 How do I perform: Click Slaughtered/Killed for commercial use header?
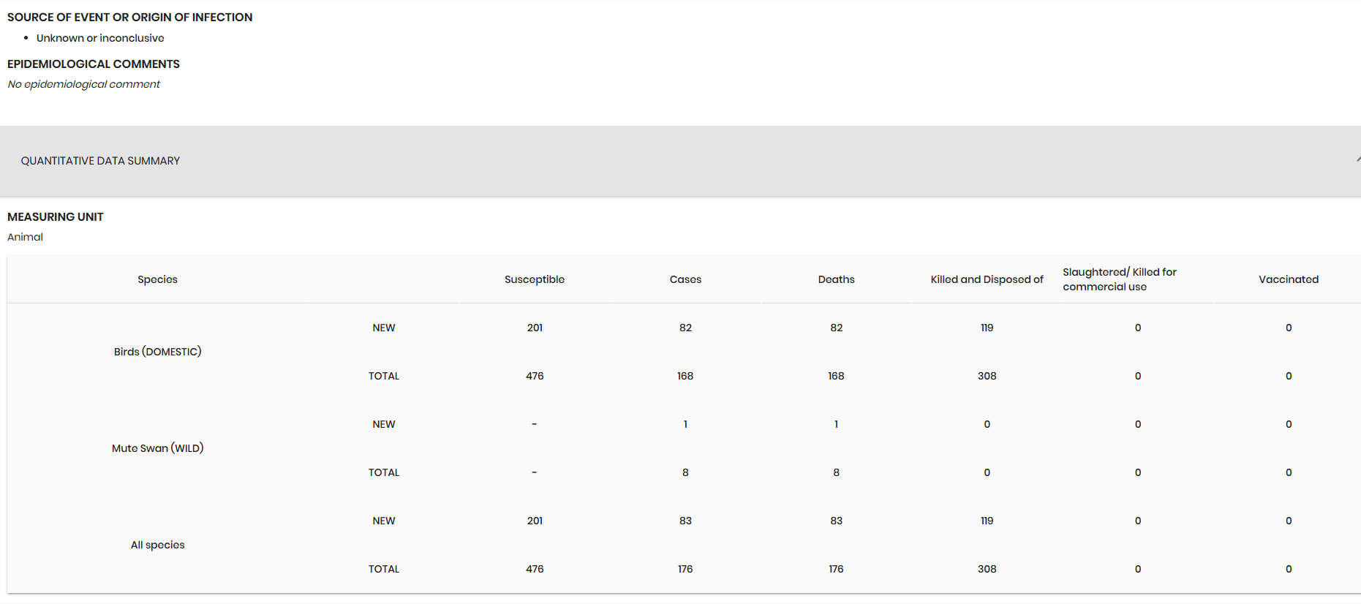pyautogui.click(x=1119, y=279)
